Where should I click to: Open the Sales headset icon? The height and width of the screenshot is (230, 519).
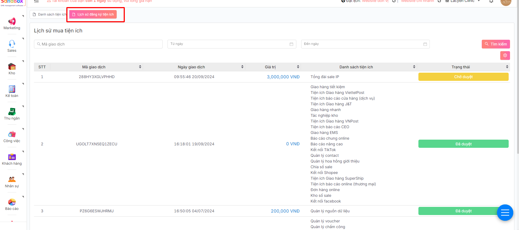coord(12,44)
